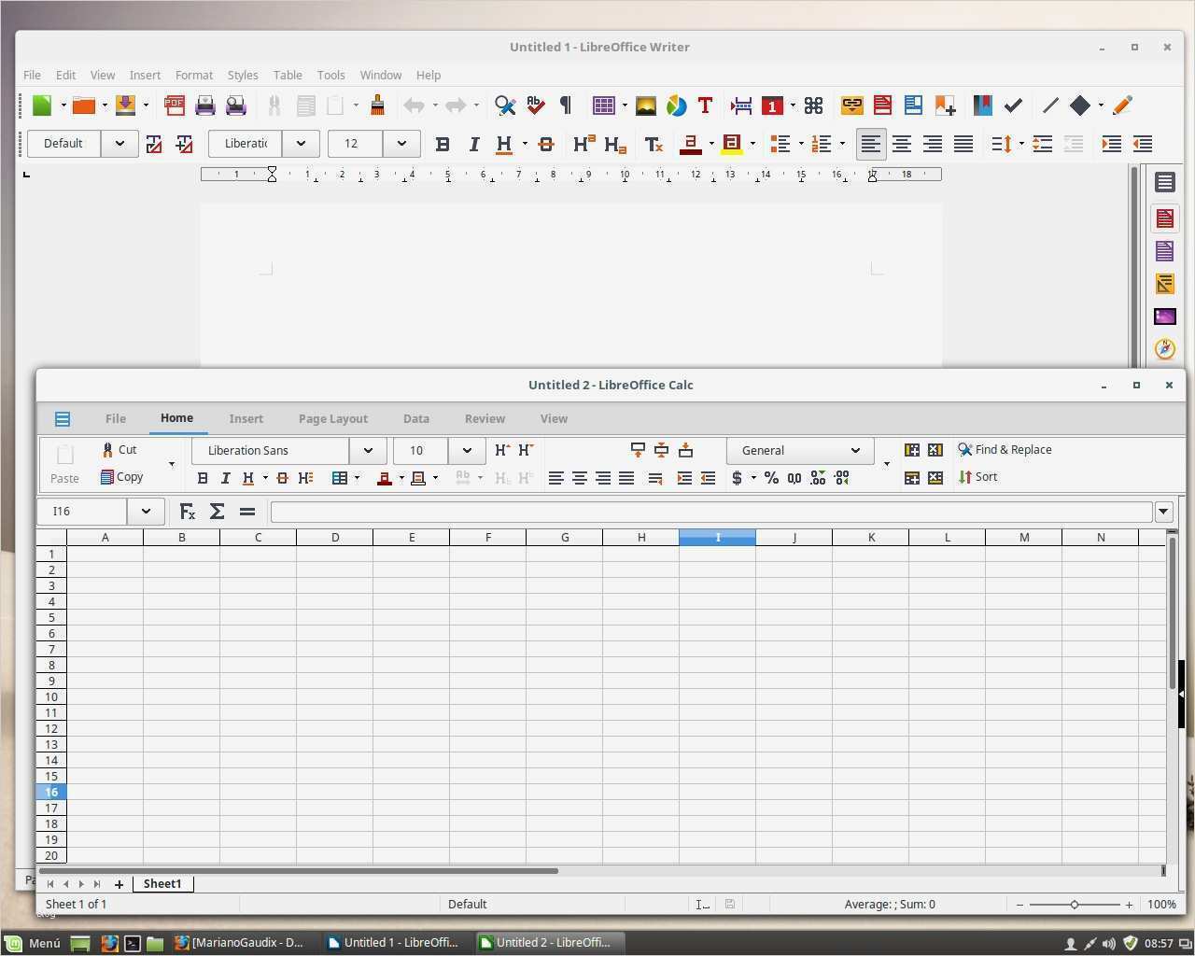1195x956 pixels.
Task: Click the zoom slider in Calc status bar
Action: click(1074, 904)
